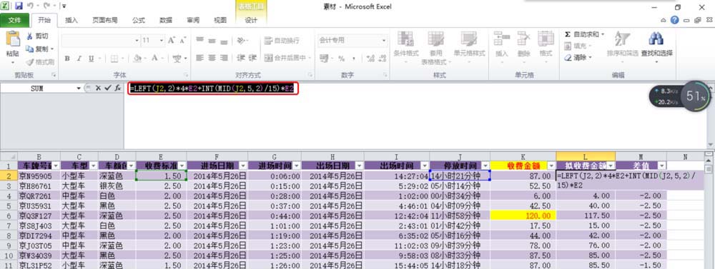Click the Paste (粘贴) clipboard icon
This screenshot has width=715, height=269.
[12, 39]
